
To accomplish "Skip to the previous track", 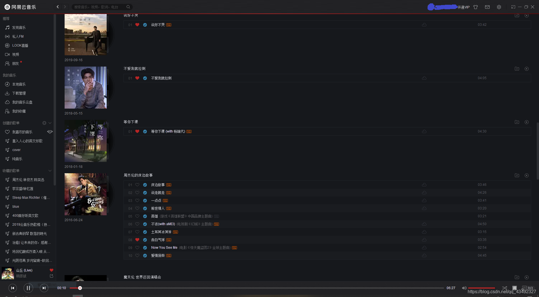I will click(12, 288).
